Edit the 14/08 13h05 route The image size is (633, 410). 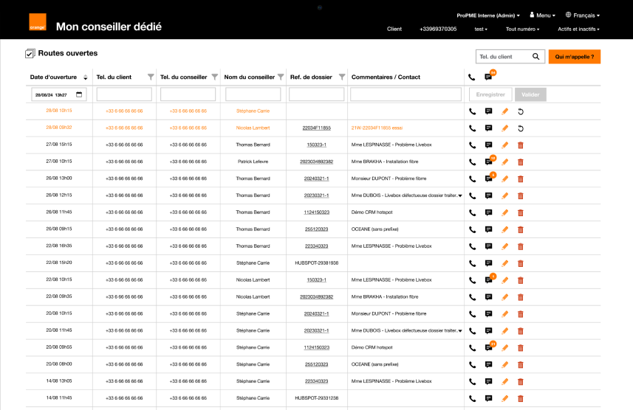[504, 381]
